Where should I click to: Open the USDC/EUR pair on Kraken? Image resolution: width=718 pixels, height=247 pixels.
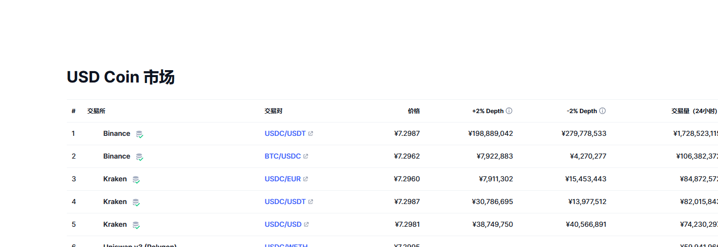pos(282,179)
